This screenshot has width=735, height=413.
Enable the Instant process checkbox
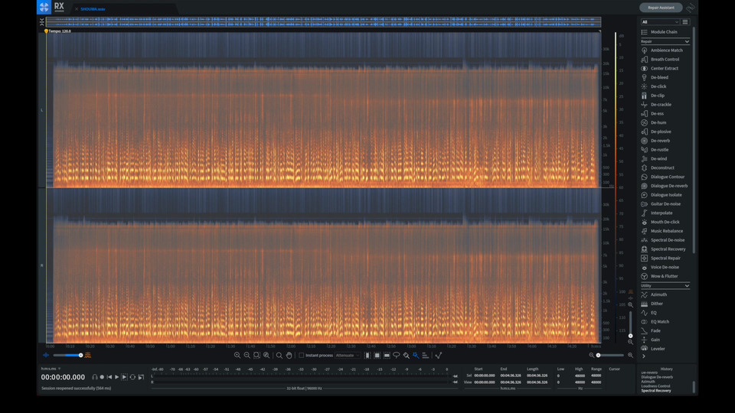click(302, 355)
